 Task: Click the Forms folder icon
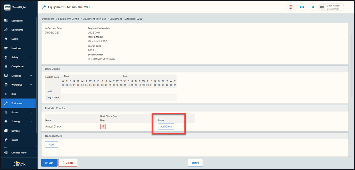coord(6,112)
